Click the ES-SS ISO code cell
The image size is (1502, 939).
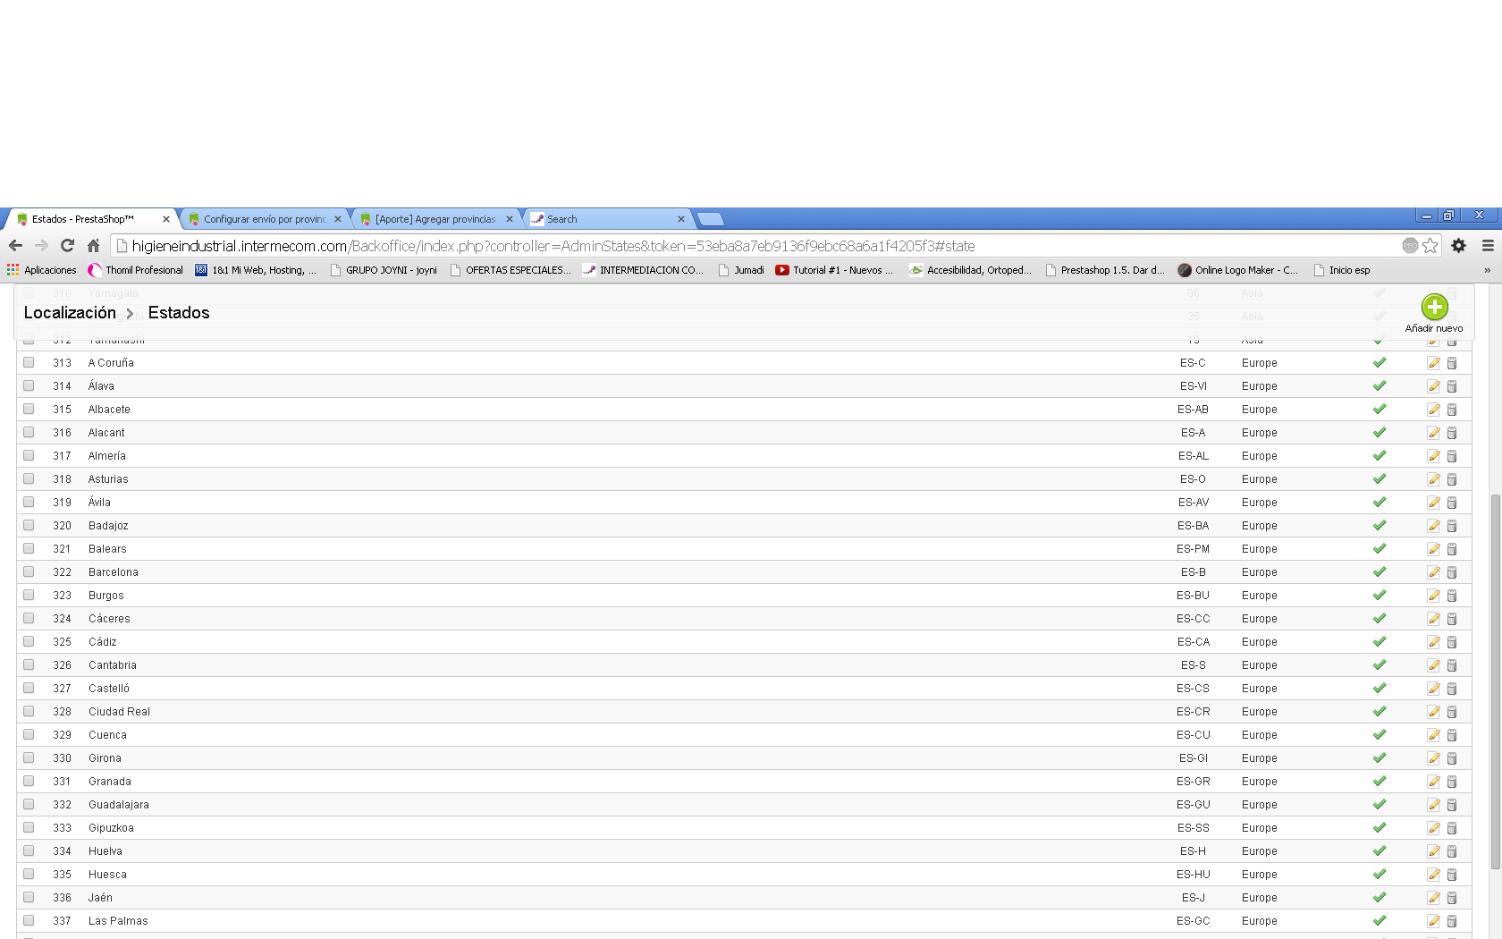[1194, 828]
